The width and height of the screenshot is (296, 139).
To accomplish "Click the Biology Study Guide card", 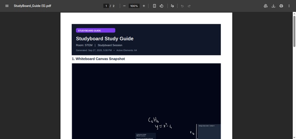I will click(x=209, y=131).
